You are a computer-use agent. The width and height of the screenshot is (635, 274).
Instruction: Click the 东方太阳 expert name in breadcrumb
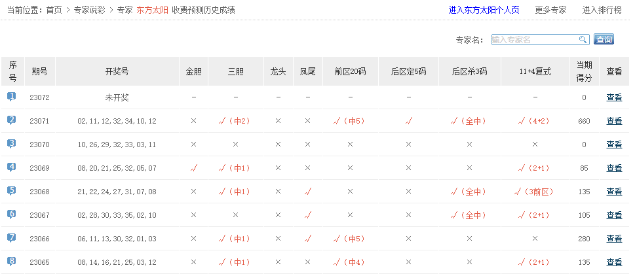coord(152,10)
